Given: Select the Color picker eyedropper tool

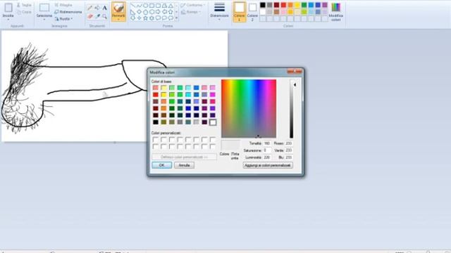Looking at the screenshot, I should point(97,17).
